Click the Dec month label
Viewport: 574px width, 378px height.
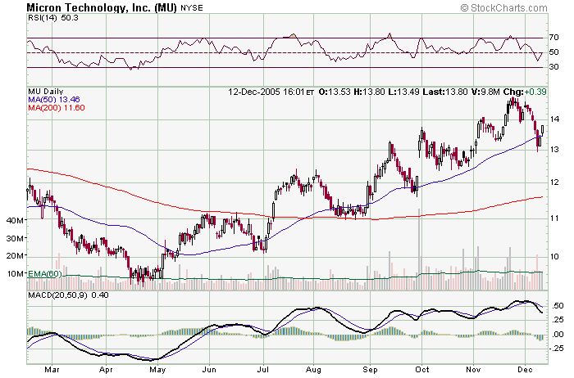pyautogui.click(x=526, y=370)
